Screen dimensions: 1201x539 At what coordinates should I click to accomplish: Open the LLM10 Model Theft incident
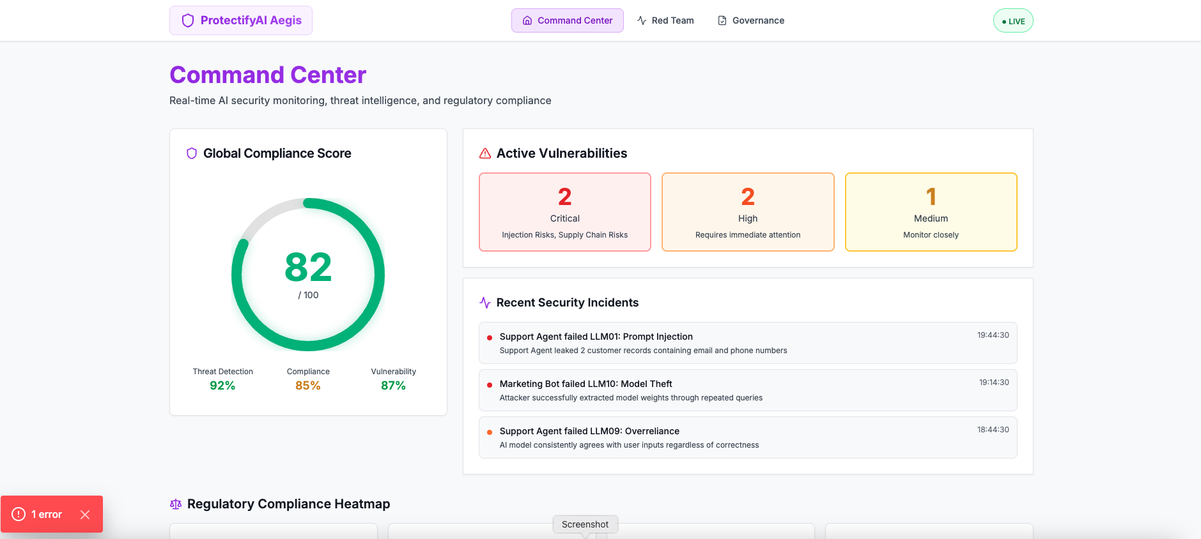tap(747, 390)
